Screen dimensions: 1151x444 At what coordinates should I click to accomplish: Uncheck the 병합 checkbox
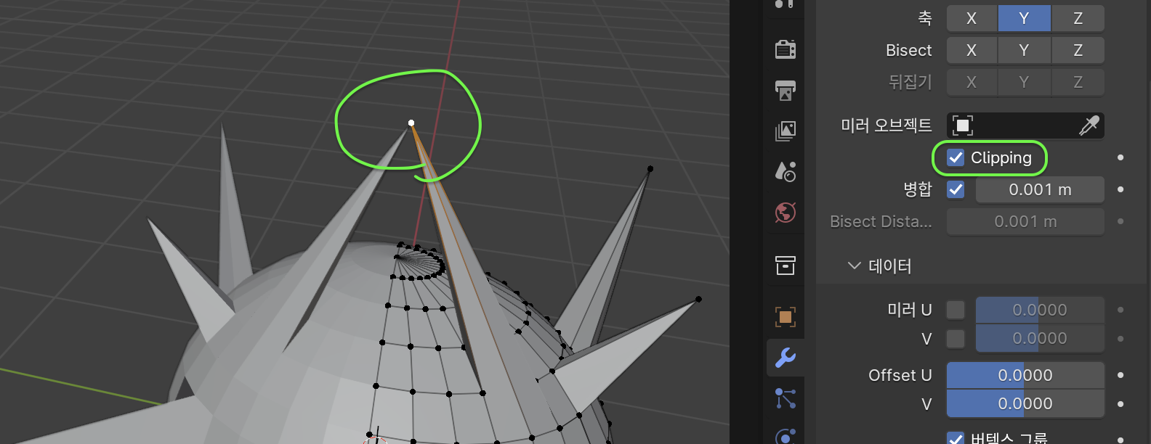pyautogui.click(x=956, y=189)
